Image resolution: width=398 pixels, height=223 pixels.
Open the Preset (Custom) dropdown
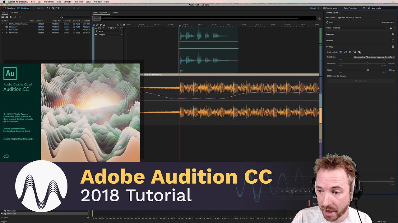click(360, 28)
